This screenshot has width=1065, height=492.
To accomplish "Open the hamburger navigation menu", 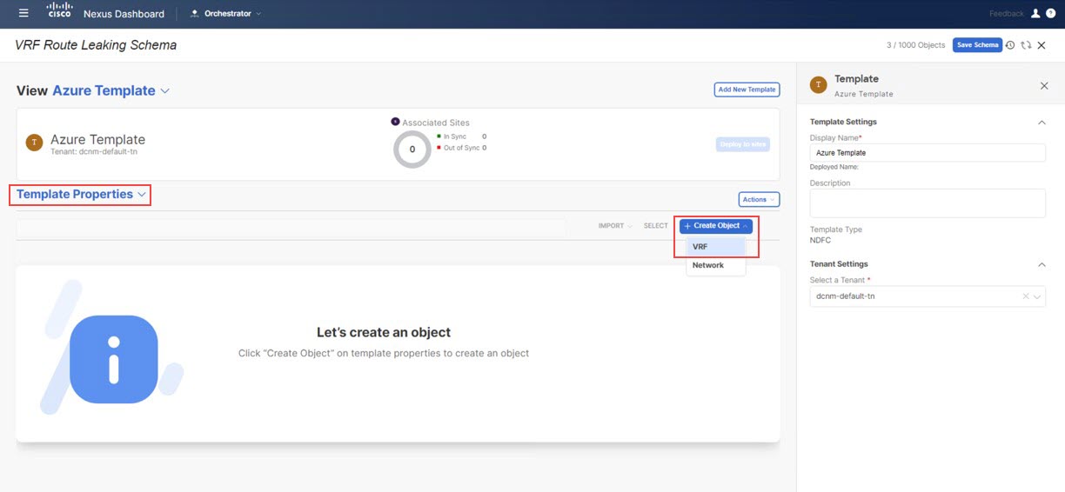I will coord(23,13).
